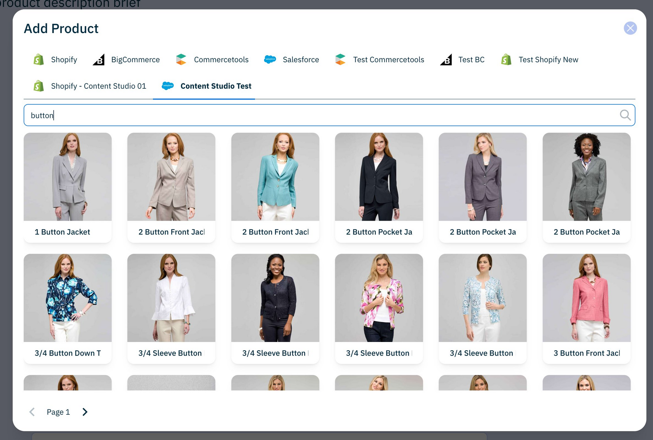Image resolution: width=653 pixels, height=440 pixels.
Task: Select the pink floral 3/4 Sleeve Button image
Action: pos(379,298)
